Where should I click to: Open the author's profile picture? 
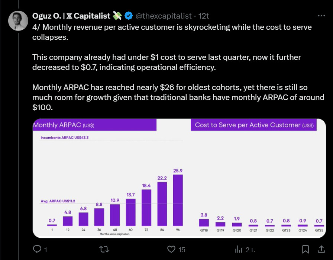[18, 21]
